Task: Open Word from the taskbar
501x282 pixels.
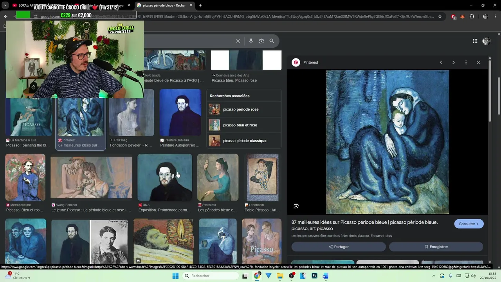Action: point(326,276)
